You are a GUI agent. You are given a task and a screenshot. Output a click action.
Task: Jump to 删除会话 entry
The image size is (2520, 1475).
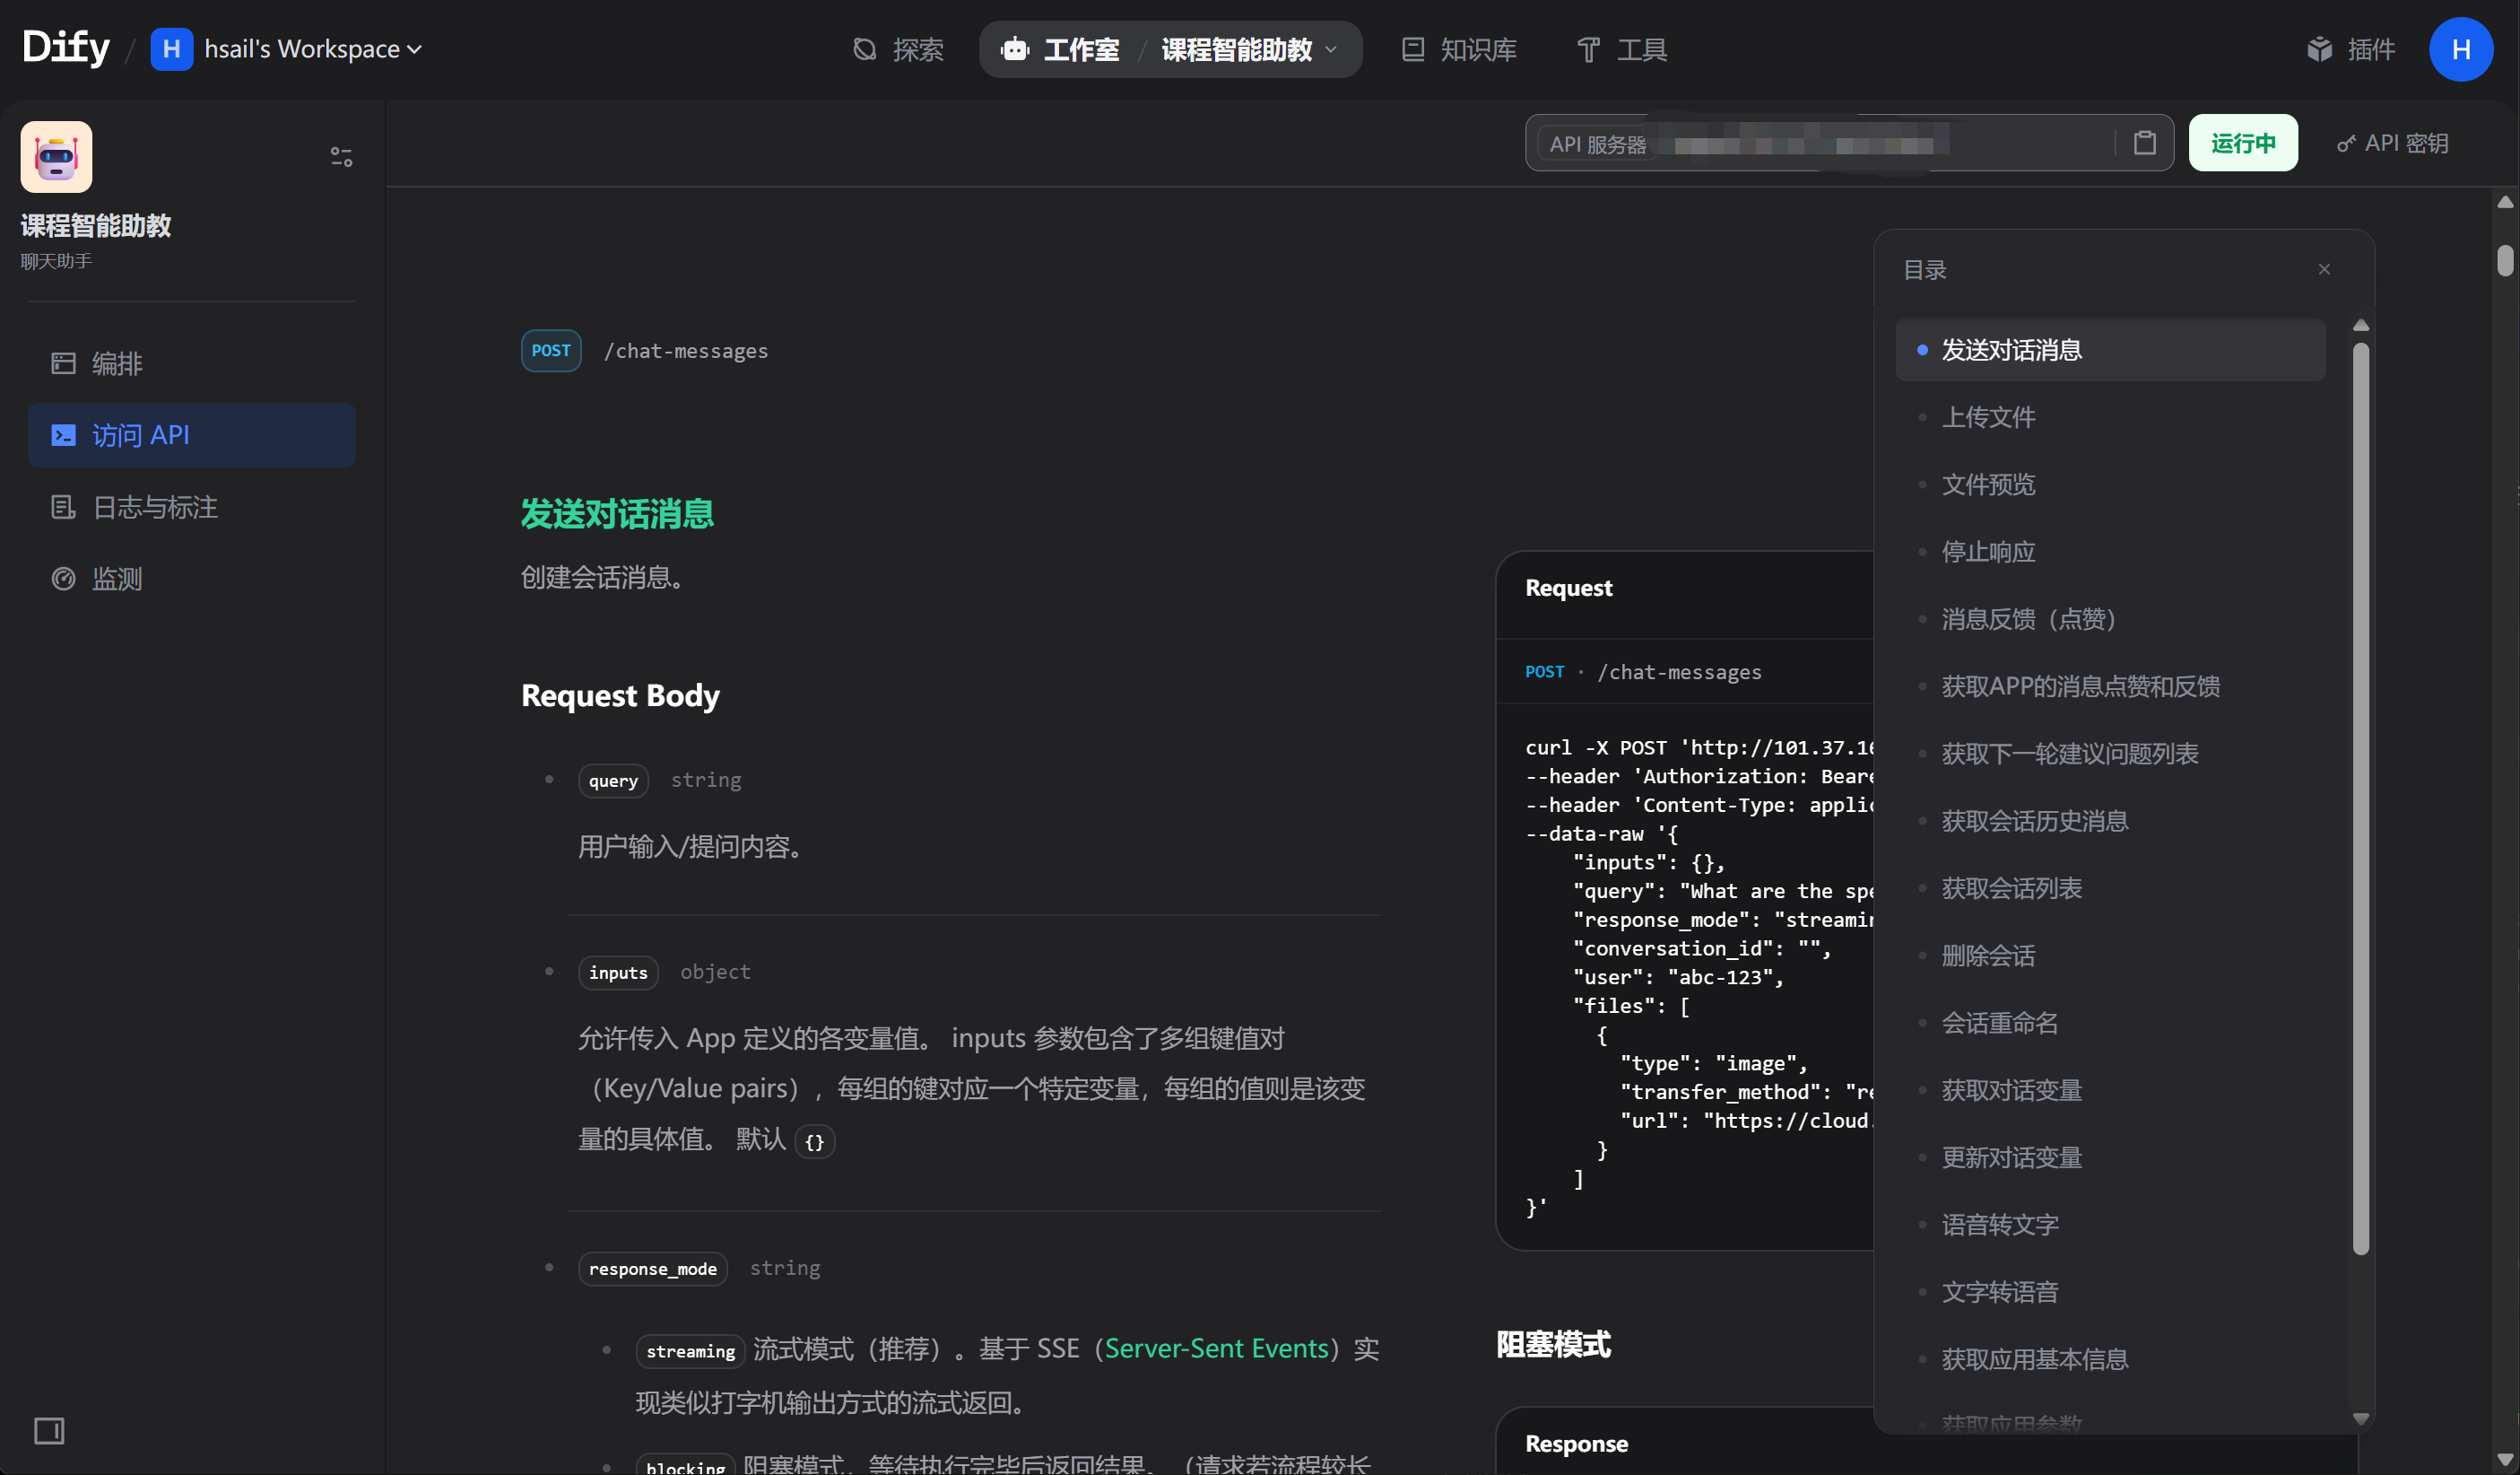click(x=2110, y=956)
